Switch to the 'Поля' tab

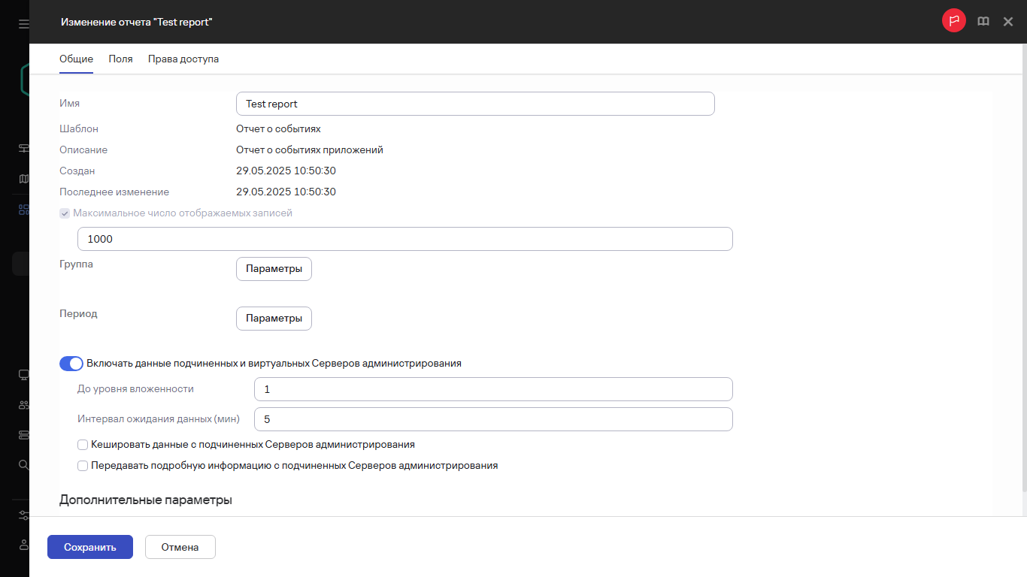[120, 59]
